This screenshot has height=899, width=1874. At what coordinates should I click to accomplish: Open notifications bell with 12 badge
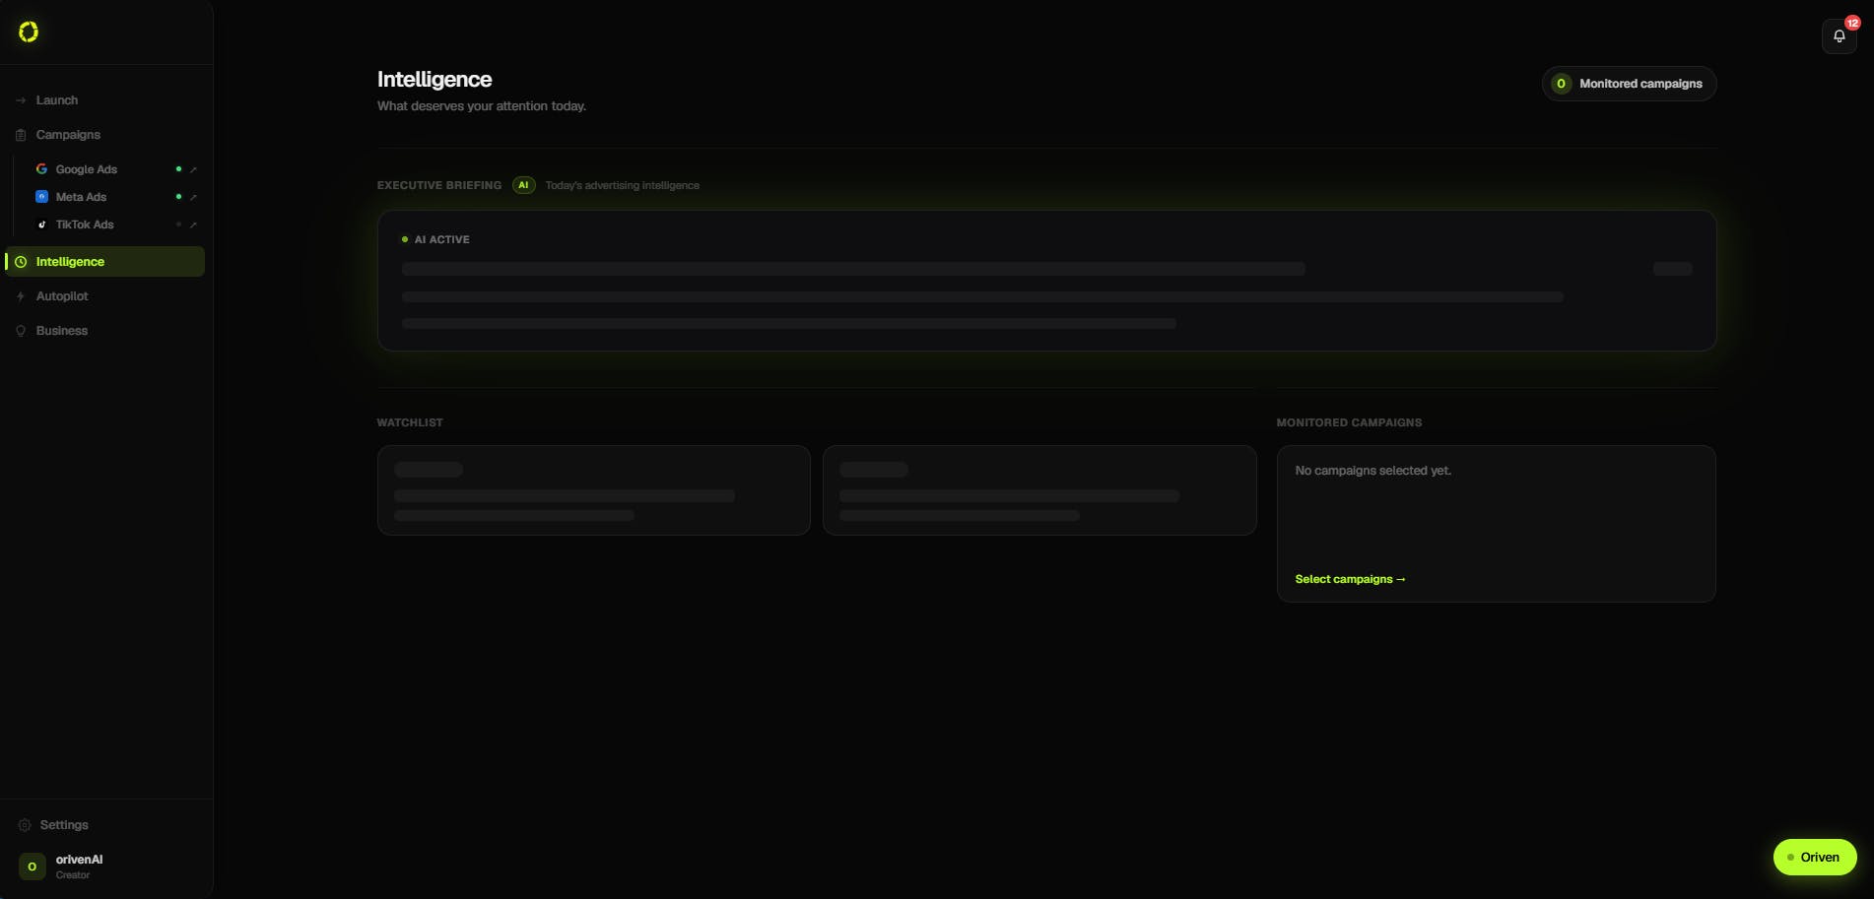[1839, 36]
